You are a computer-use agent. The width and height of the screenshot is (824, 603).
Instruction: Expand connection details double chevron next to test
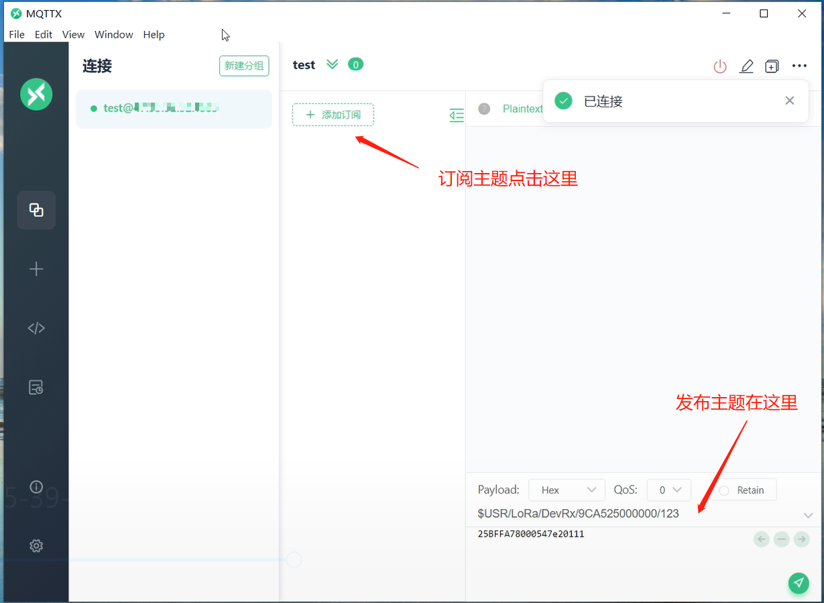point(332,64)
